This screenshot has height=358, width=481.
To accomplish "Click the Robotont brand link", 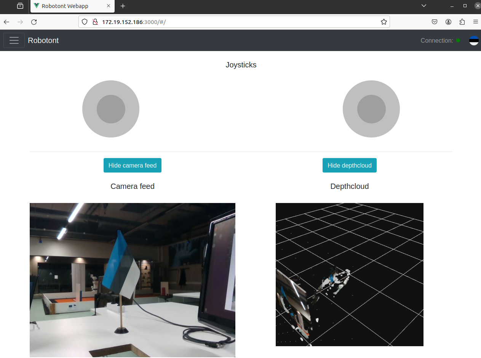I will tap(43, 40).
